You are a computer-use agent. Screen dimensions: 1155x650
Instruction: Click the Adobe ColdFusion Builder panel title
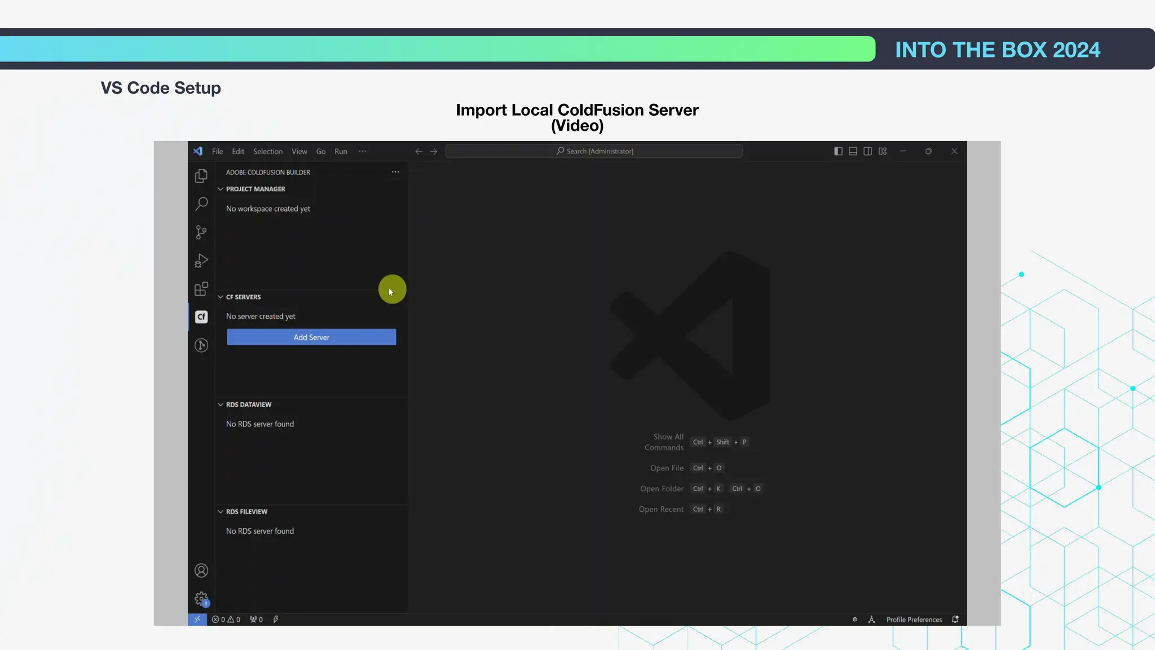pos(268,173)
